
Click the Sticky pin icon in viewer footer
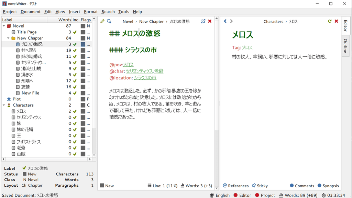pos(254,186)
